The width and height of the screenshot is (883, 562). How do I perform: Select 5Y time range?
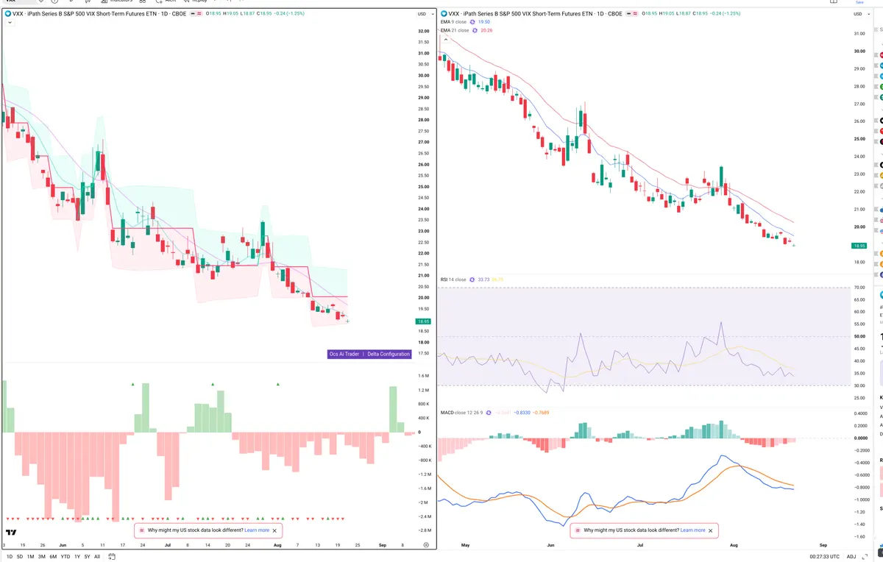(x=87, y=556)
